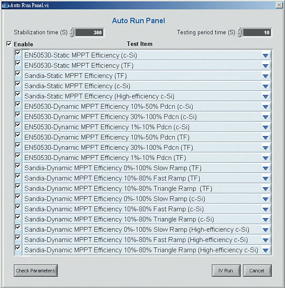Toggle Sandia-Dynamic 0%-100% Slow Ramp (TF) checkbox
This screenshot has width=285, height=288.
(x=18, y=166)
